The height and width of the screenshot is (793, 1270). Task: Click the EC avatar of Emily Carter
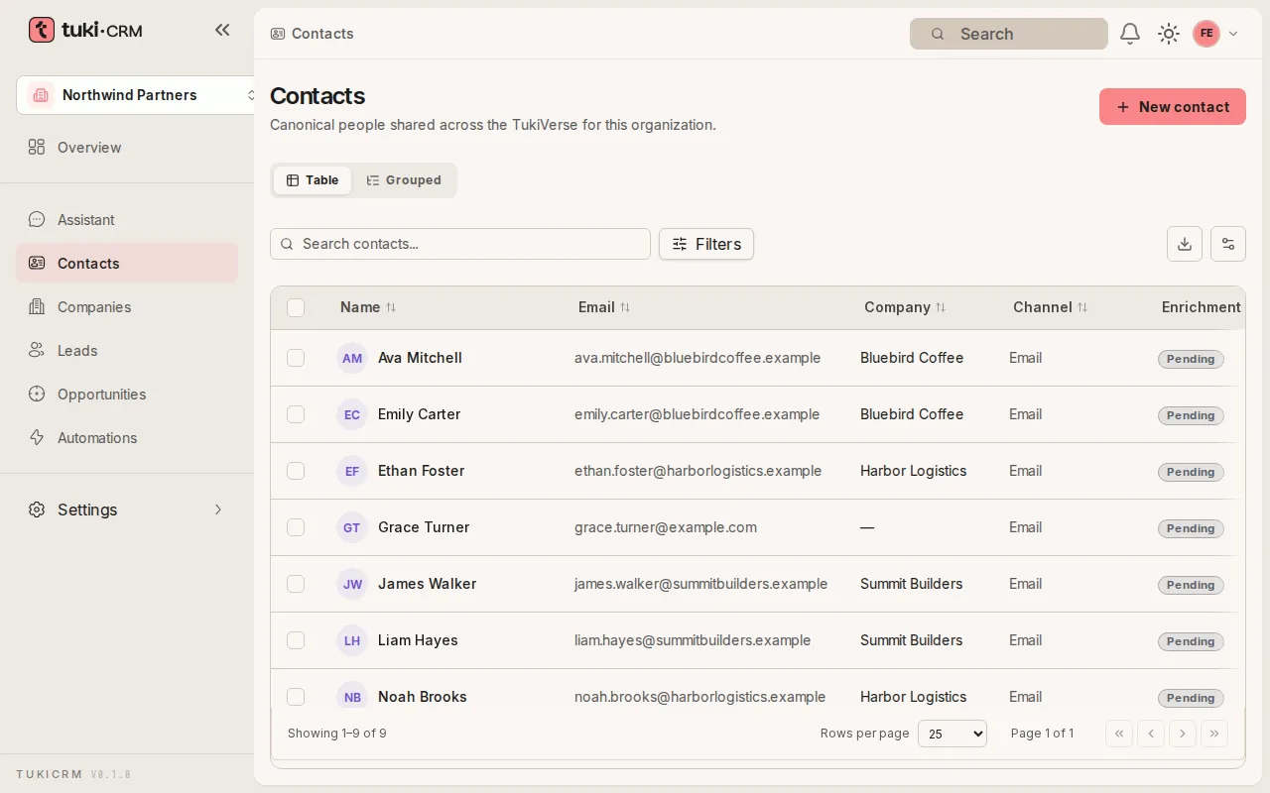tap(352, 414)
